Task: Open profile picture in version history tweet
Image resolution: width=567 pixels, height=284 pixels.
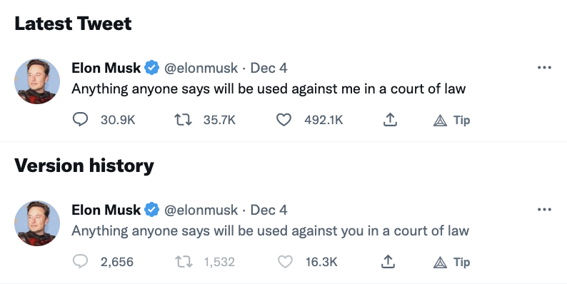Action: coord(37,223)
